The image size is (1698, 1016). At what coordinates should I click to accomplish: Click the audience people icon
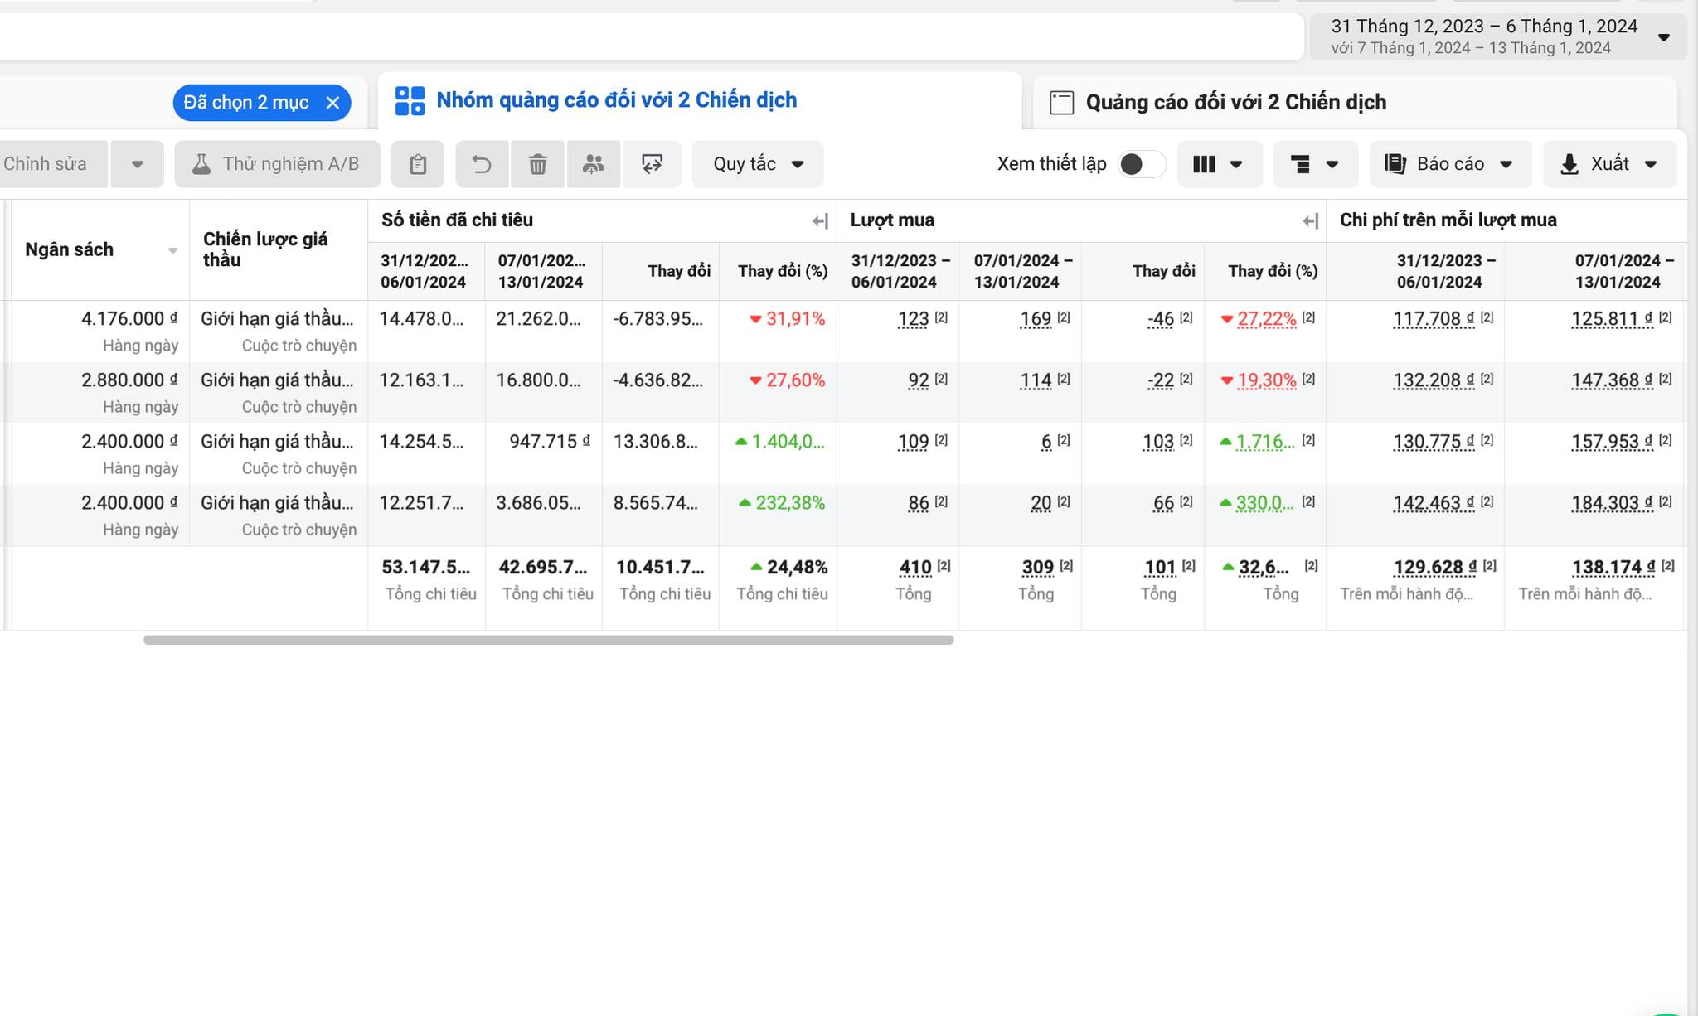(x=593, y=164)
